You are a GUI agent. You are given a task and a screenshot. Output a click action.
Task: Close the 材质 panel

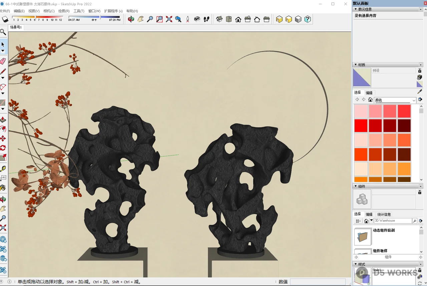pos(421,65)
